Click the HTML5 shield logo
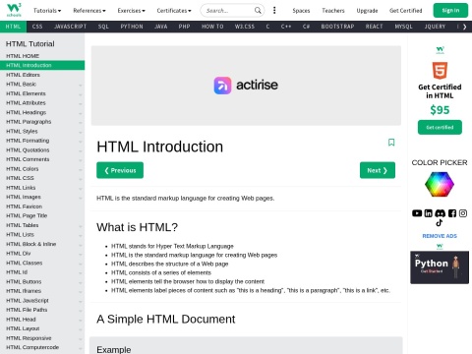 pyautogui.click(x=440, y=70)
